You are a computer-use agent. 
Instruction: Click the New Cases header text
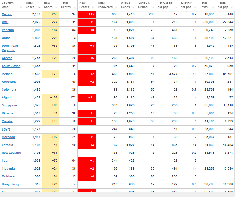tap(48, 5)
